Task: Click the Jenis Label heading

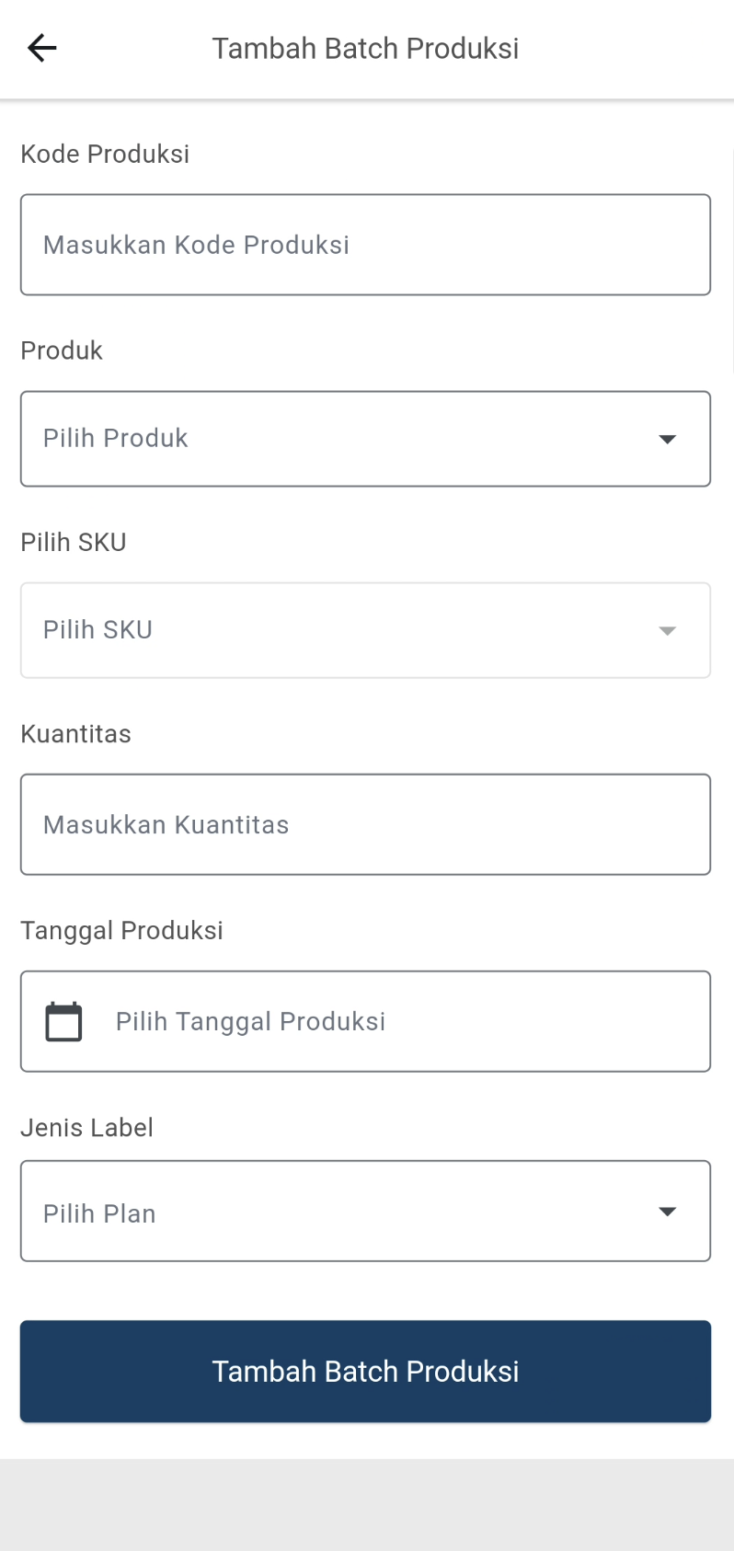Action: tap(86, 1127)
